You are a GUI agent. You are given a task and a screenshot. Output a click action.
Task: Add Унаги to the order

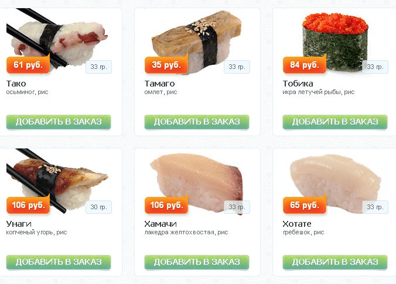click(x=59, y=262)
